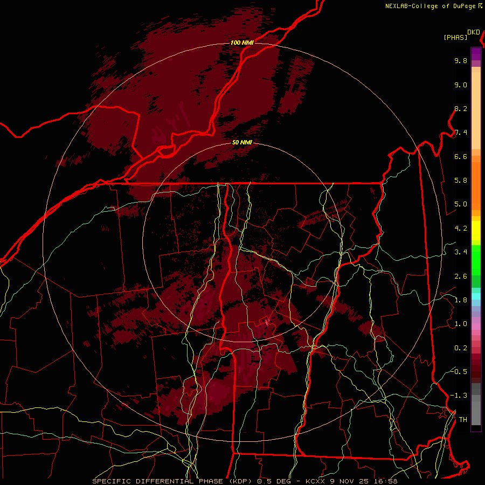485x485 pixels.
Task: Click the "100 NMI" range ring label
Action: pos(242,43)
